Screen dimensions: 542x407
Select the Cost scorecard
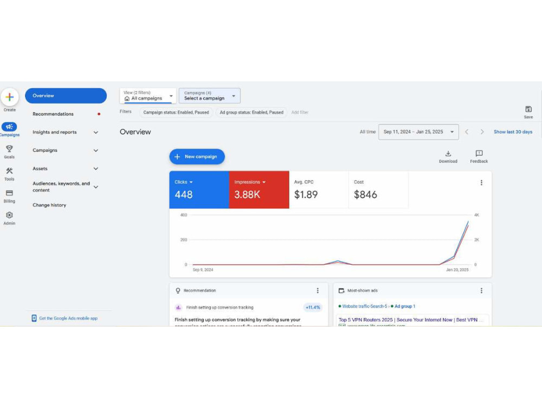378,189
